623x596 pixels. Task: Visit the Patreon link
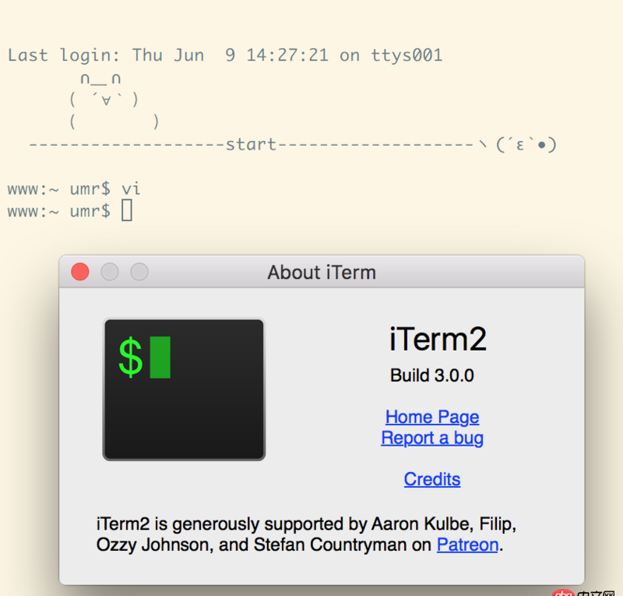[x=467, y=545]
